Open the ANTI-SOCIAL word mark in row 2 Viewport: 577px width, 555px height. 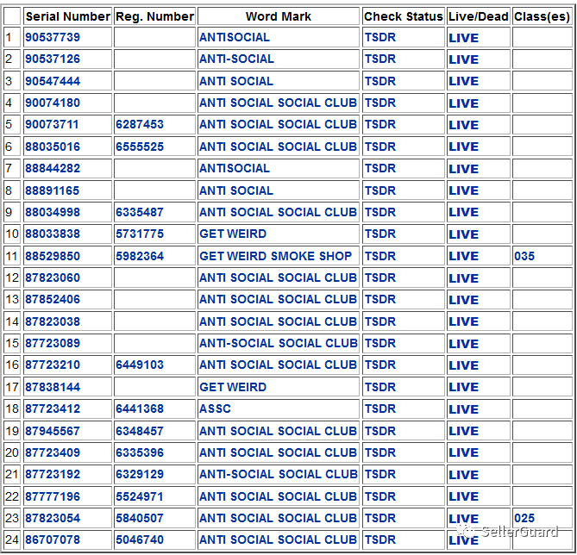click(236, 59)
